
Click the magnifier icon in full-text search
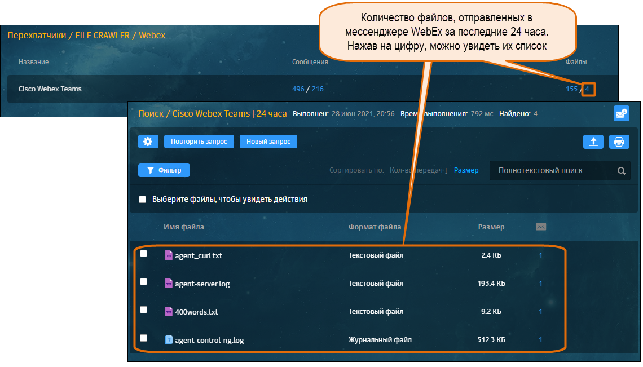click(621, 171)
